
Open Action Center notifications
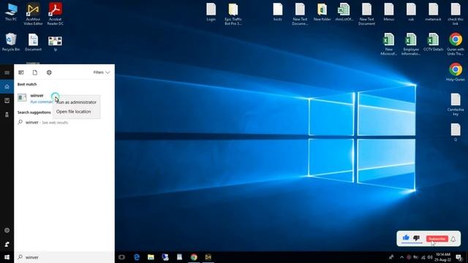point(458,257)
